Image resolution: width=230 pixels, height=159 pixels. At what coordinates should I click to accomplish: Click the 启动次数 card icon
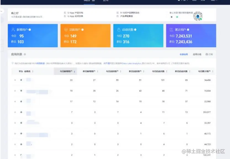119,30
